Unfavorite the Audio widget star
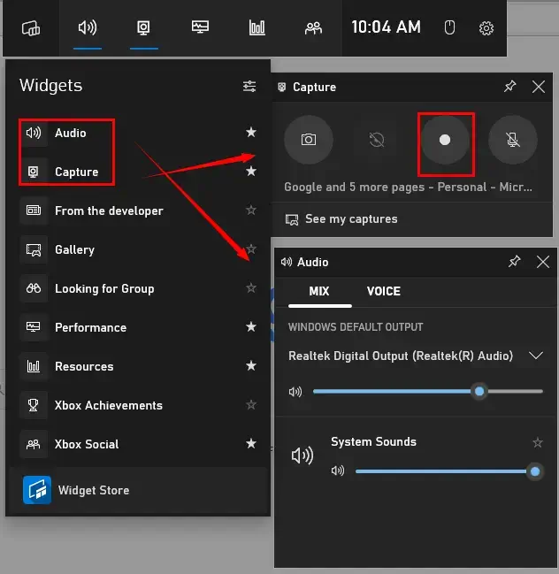Image resolution: width=559 pixels, height=574 pixels. [x=251, y=132]
